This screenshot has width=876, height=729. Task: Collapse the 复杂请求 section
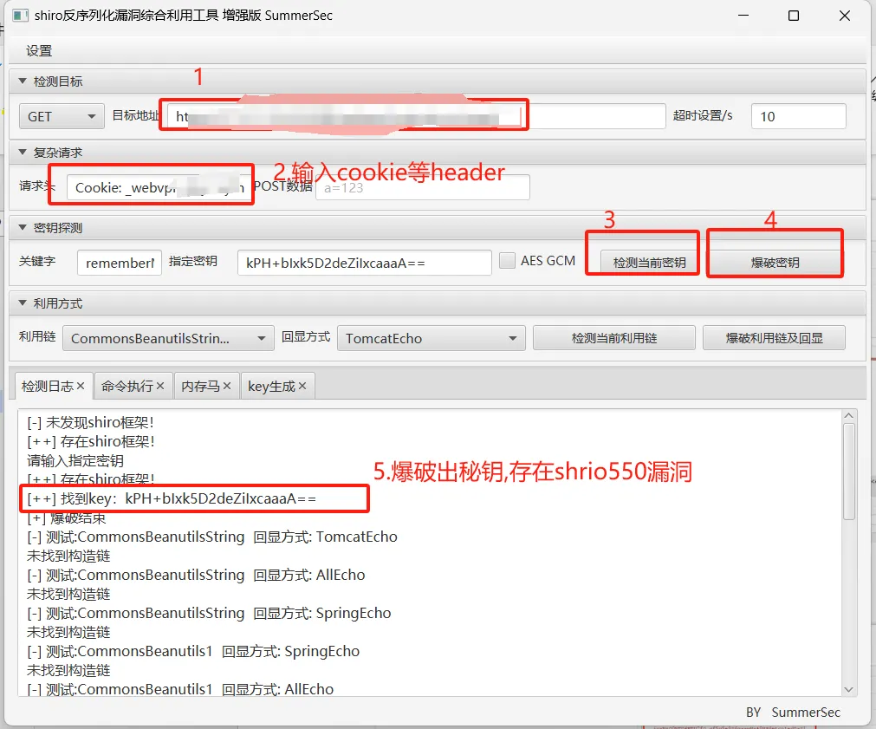click(23, 152)
